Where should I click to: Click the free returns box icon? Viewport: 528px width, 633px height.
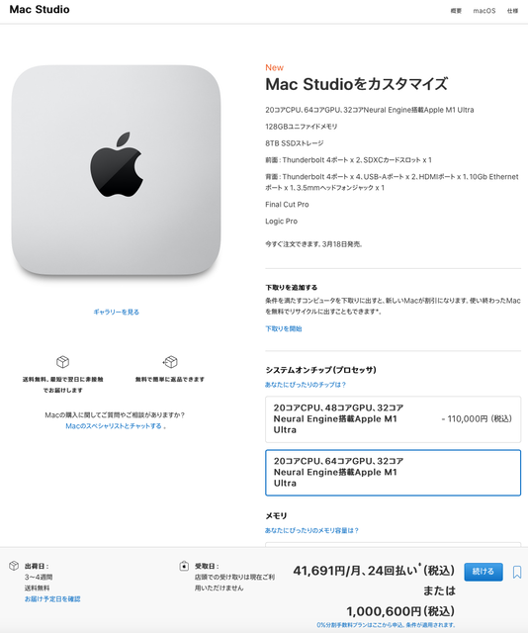pyautogui.click(x=170, y=362)
